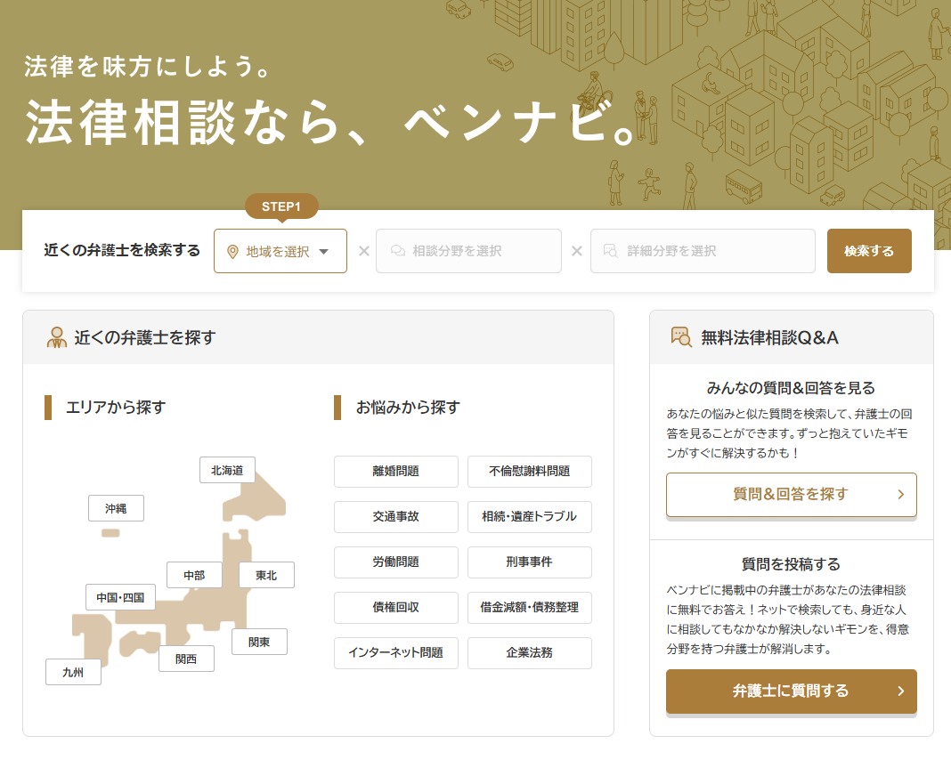The height and width of the screenshot is (760, 951).
Task: Select 関東 region on the map
Action: click(x=259, y=642)
